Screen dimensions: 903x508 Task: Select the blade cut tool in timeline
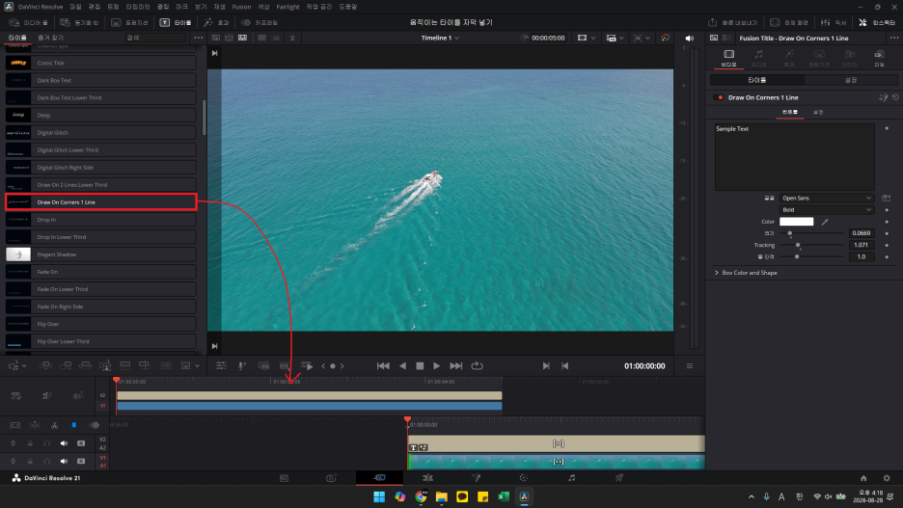click(x=54, y=425)
